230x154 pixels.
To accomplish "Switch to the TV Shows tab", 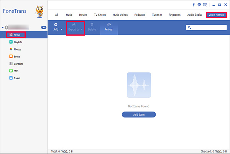I will (x=100, y=15).
